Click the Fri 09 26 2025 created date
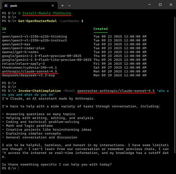Image resolution: width=176 pixels, height=174 pixels. [x=120, y=64]
